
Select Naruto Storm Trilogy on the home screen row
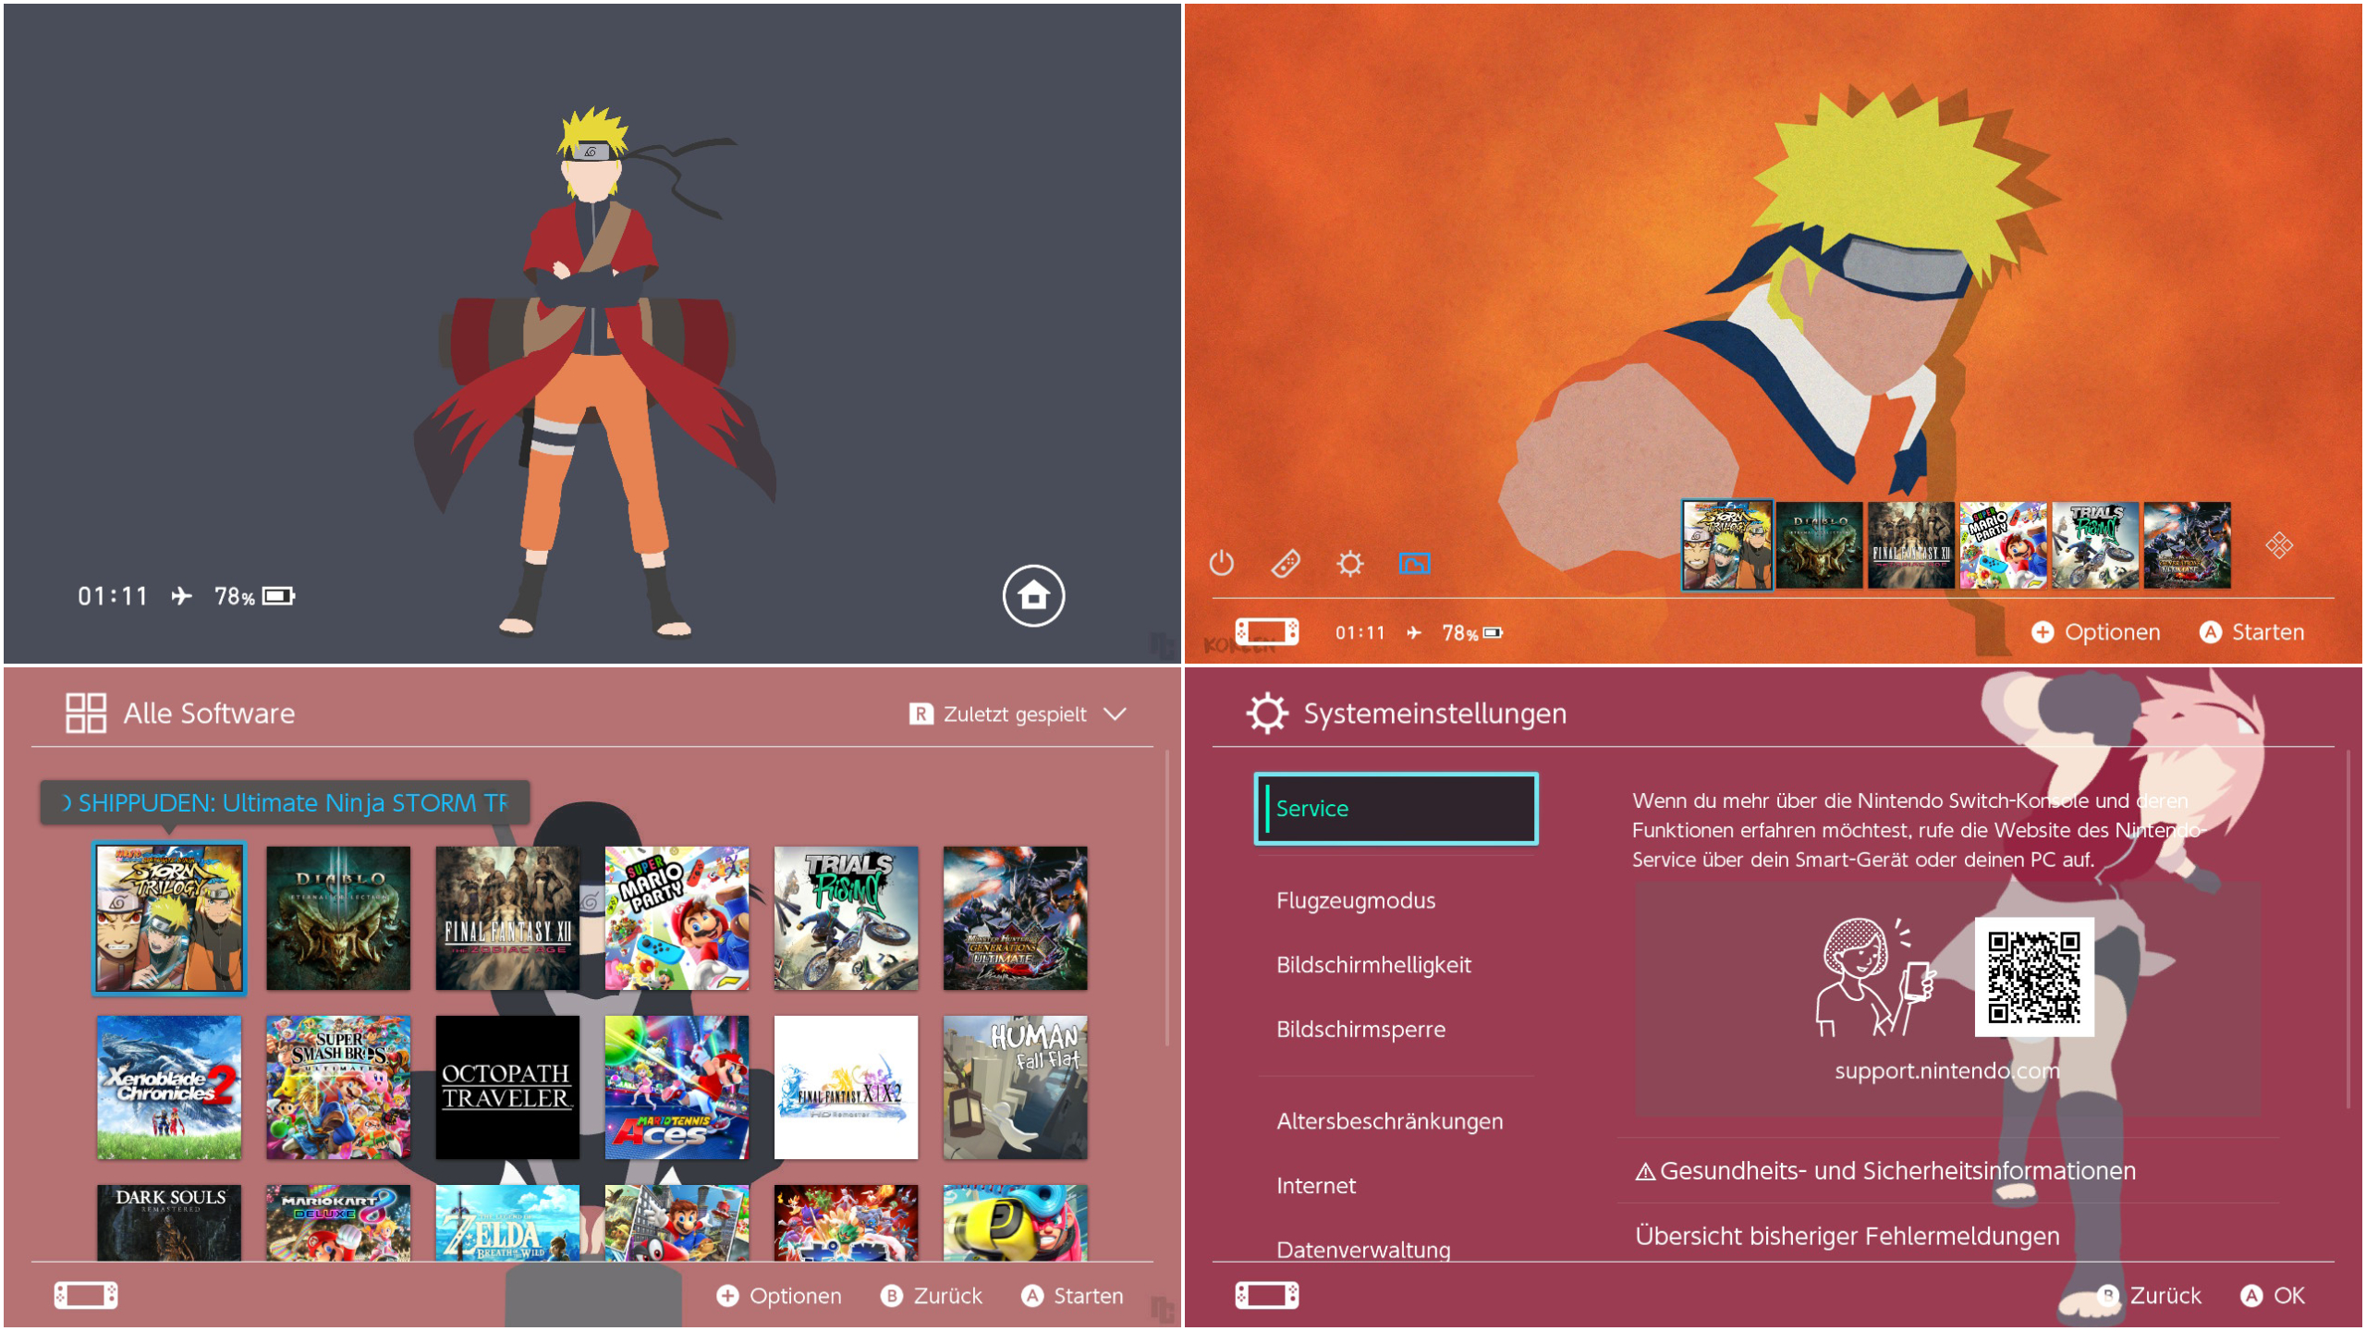click(1726, 545)
